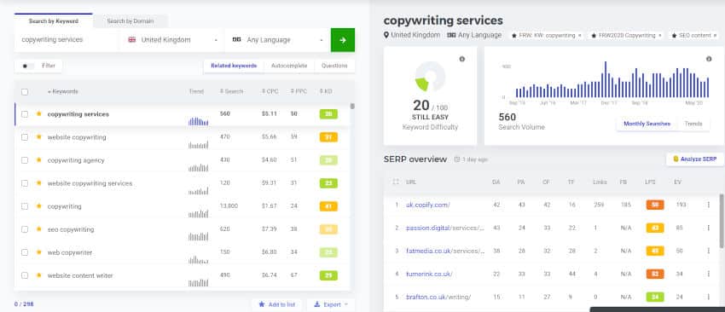Viewport: 725px width, 312px height.
Task: Click the SERP overview scrollbar
Action: pos(722,221)
